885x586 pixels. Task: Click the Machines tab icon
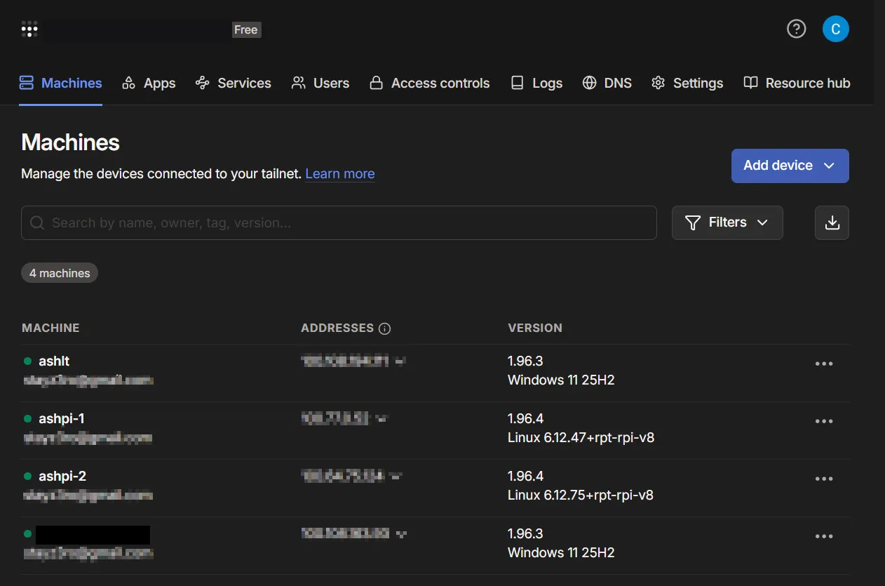[27, 83]
